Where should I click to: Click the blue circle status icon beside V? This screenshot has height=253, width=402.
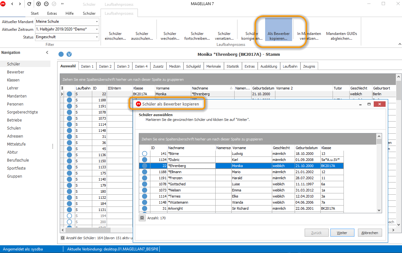[x=61, y=54]
